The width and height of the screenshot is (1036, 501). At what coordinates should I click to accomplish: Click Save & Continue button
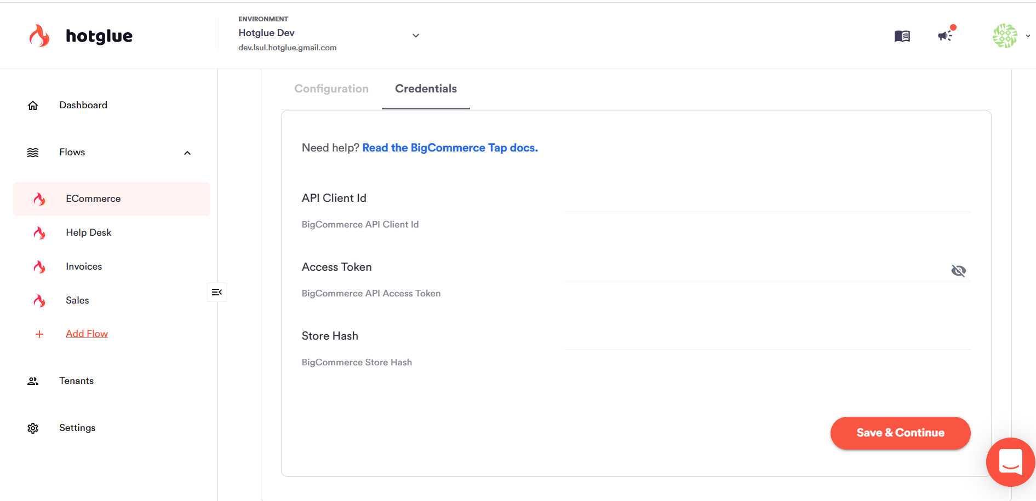pyautogui.click(x=900, y=433)
